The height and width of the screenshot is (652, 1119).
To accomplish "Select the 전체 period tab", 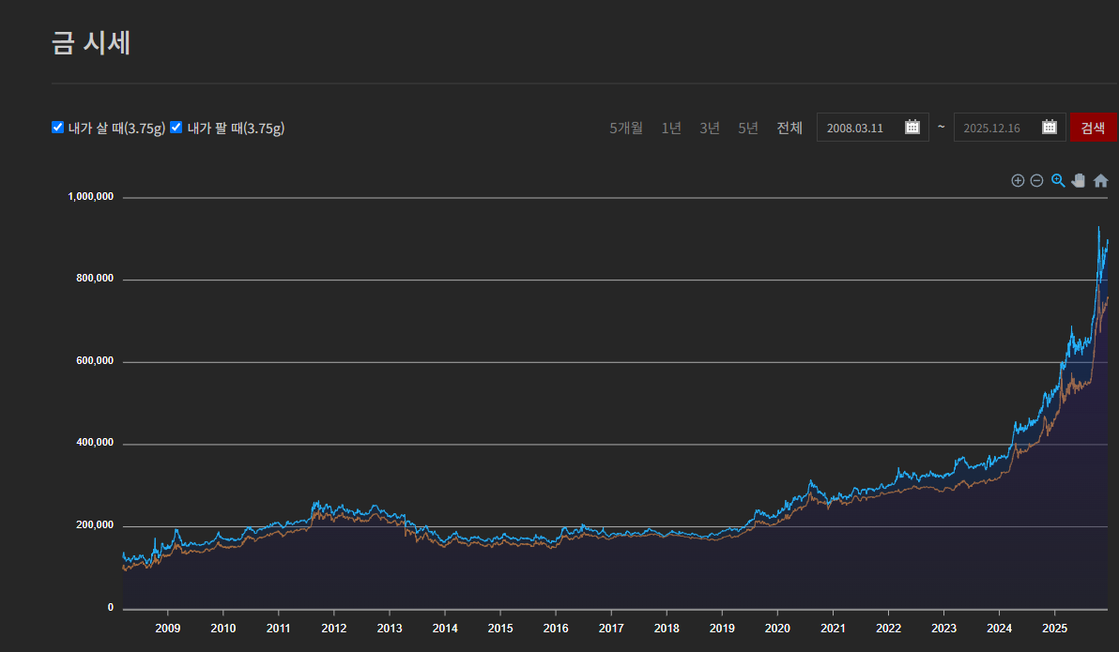I will (x=789, y=128).
